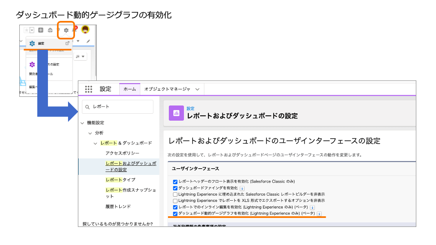Click the pencil edit icon in small window
Viewport: 436px width, 245px height.
click(88, 41)
